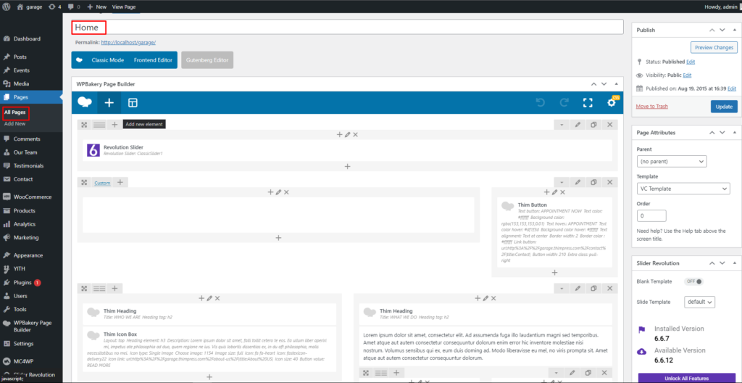
Task: Open Our Team sidebar item
Action: [25, 152]
